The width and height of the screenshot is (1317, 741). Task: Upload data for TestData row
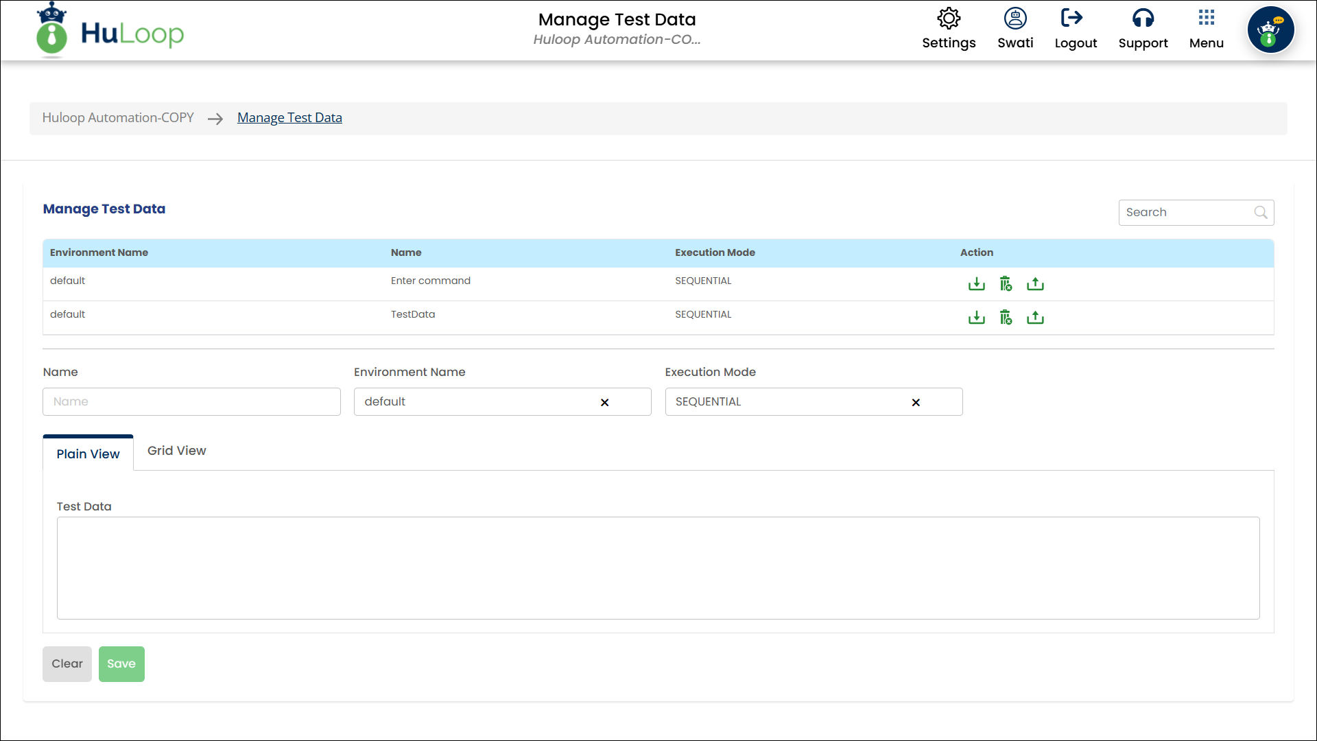pos(1035,317)
